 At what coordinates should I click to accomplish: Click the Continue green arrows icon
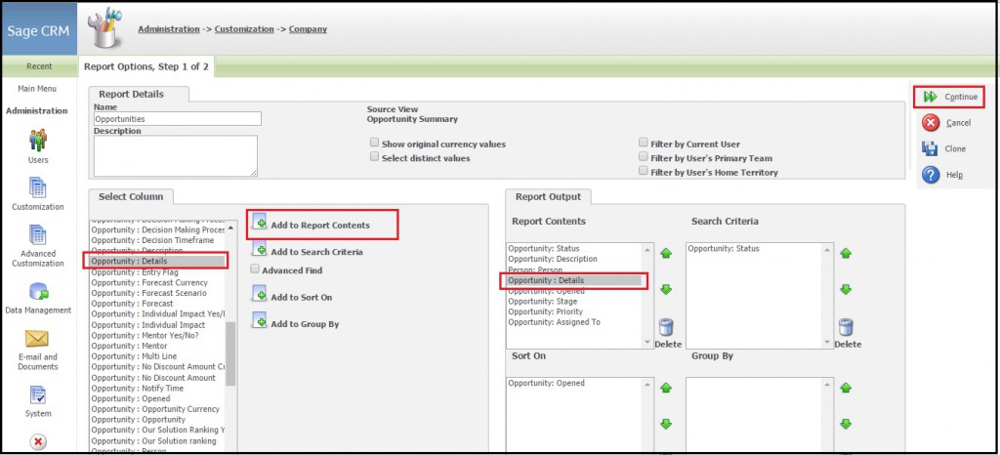point(931,97)
